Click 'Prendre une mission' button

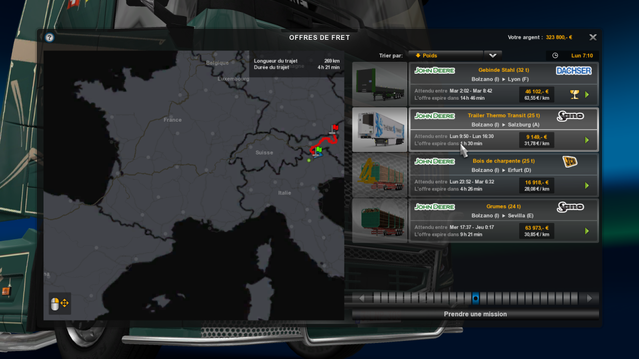pos(475,314)
